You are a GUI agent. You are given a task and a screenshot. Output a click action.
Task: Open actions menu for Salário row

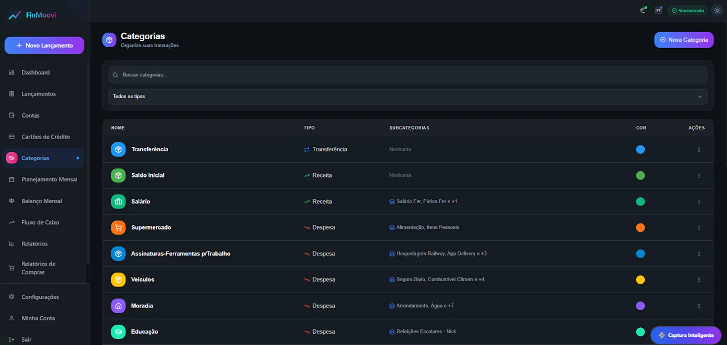699,202
